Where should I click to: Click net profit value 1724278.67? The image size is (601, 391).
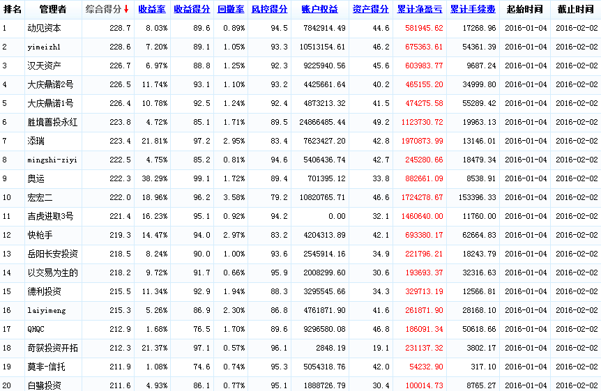pos(422,197)
